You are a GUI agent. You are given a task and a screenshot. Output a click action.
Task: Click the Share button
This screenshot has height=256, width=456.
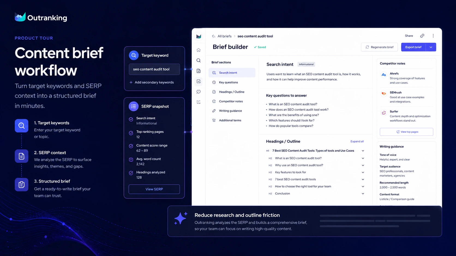409,36
